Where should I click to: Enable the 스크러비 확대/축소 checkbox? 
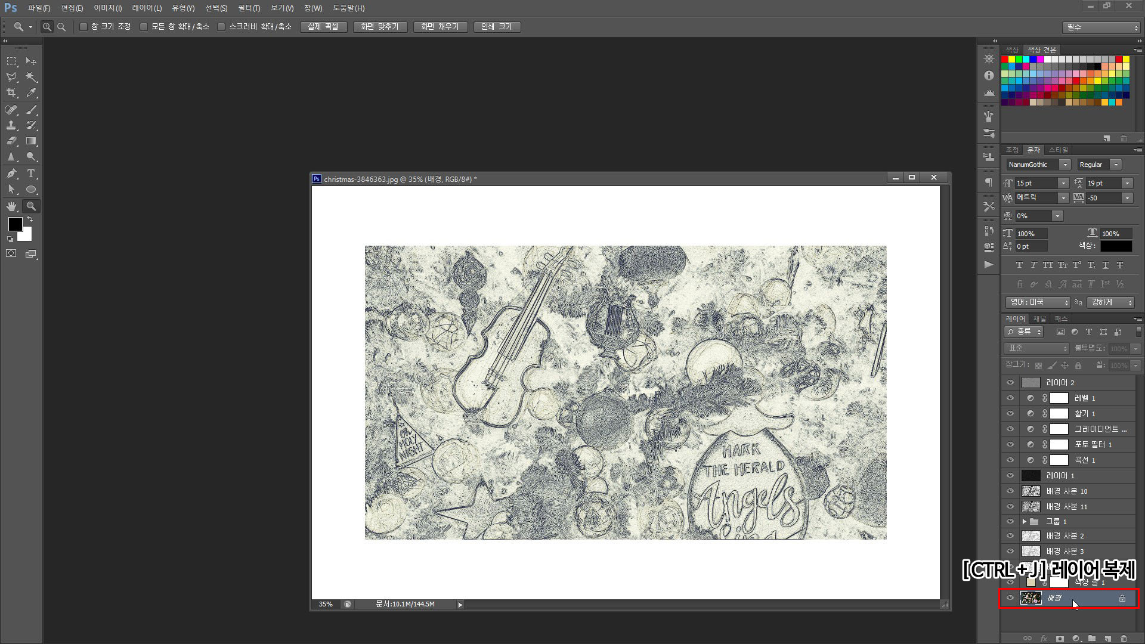coord(221,27)
